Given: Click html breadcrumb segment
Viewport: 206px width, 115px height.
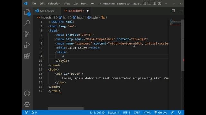Looking at the screenshot, I should click(66, 18).
